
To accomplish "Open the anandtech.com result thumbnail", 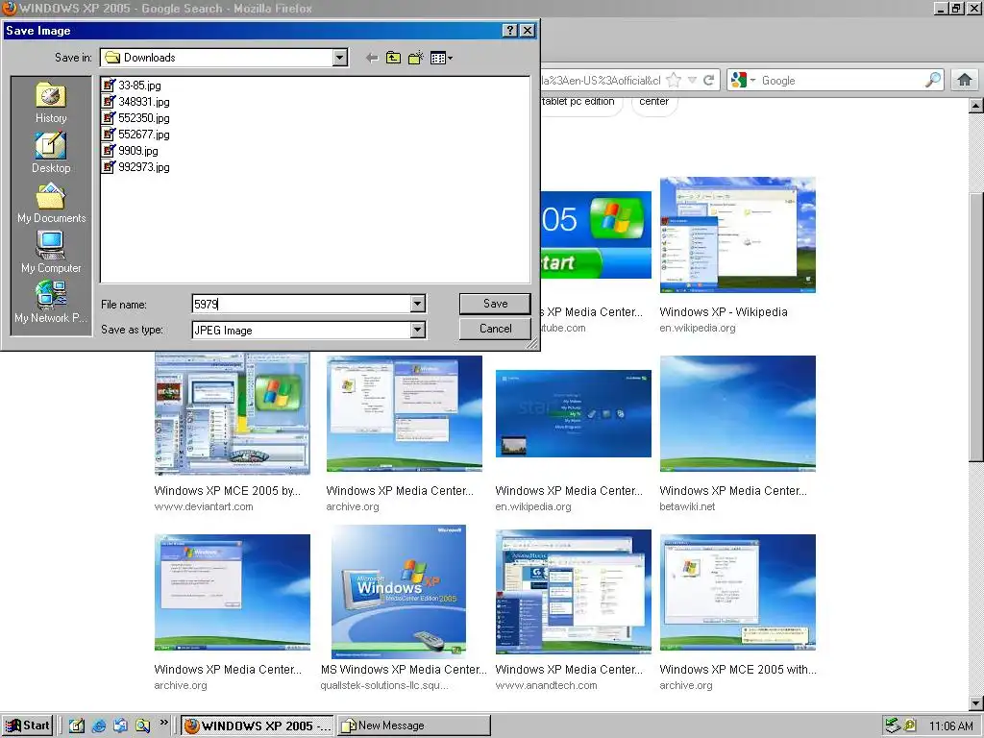I will coord(573,592).
